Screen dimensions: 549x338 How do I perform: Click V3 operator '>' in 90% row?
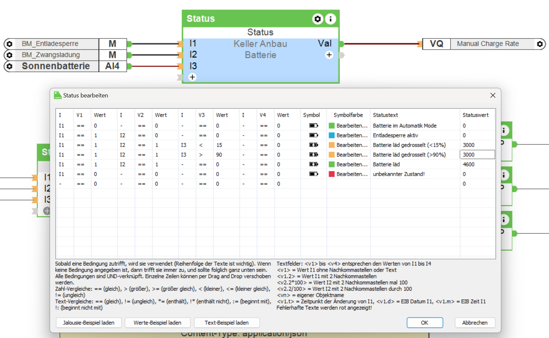(x=201, y=155)
